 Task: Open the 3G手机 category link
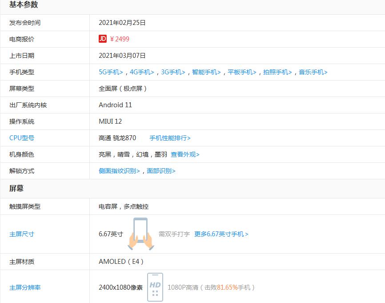[x=173, y=72]
